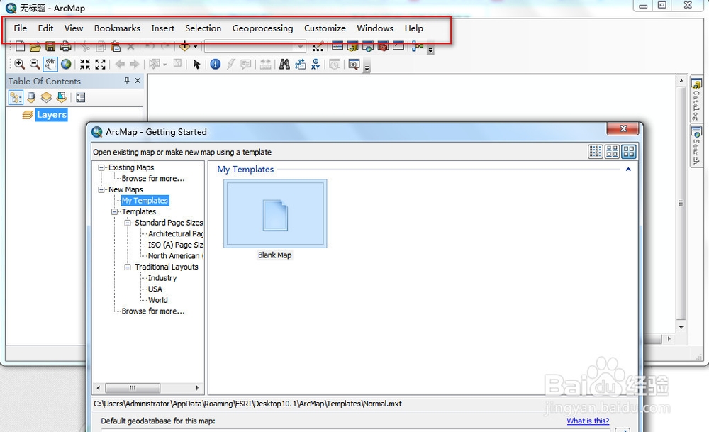Screen dimensions: 709x432
Task: Open a map with the folder icon
Action: [35, 46]
